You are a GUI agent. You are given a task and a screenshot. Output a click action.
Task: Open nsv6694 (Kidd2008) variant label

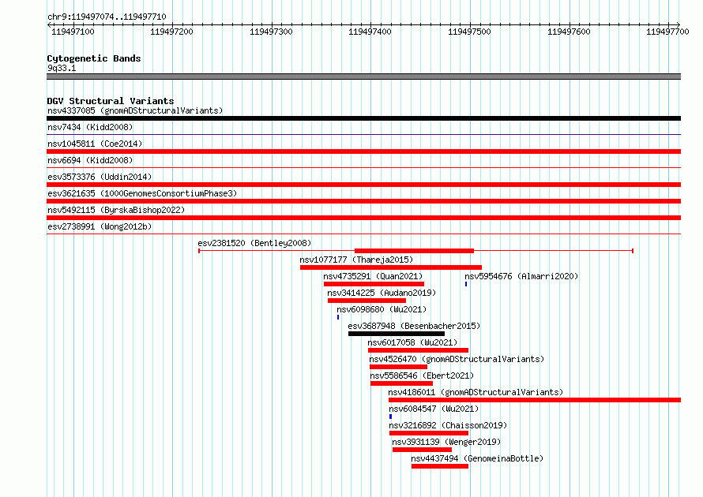[90, 160]
